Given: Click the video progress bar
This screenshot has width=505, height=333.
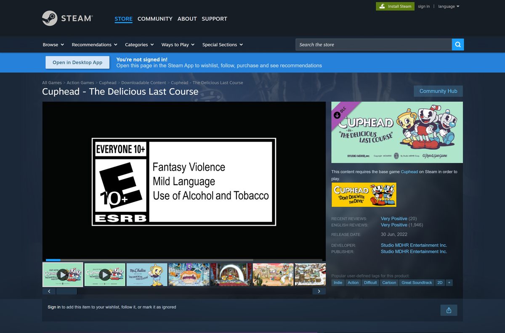Looking at the screenshot, I should (184, 260).
